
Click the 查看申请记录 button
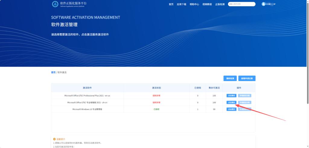[247, 78]
